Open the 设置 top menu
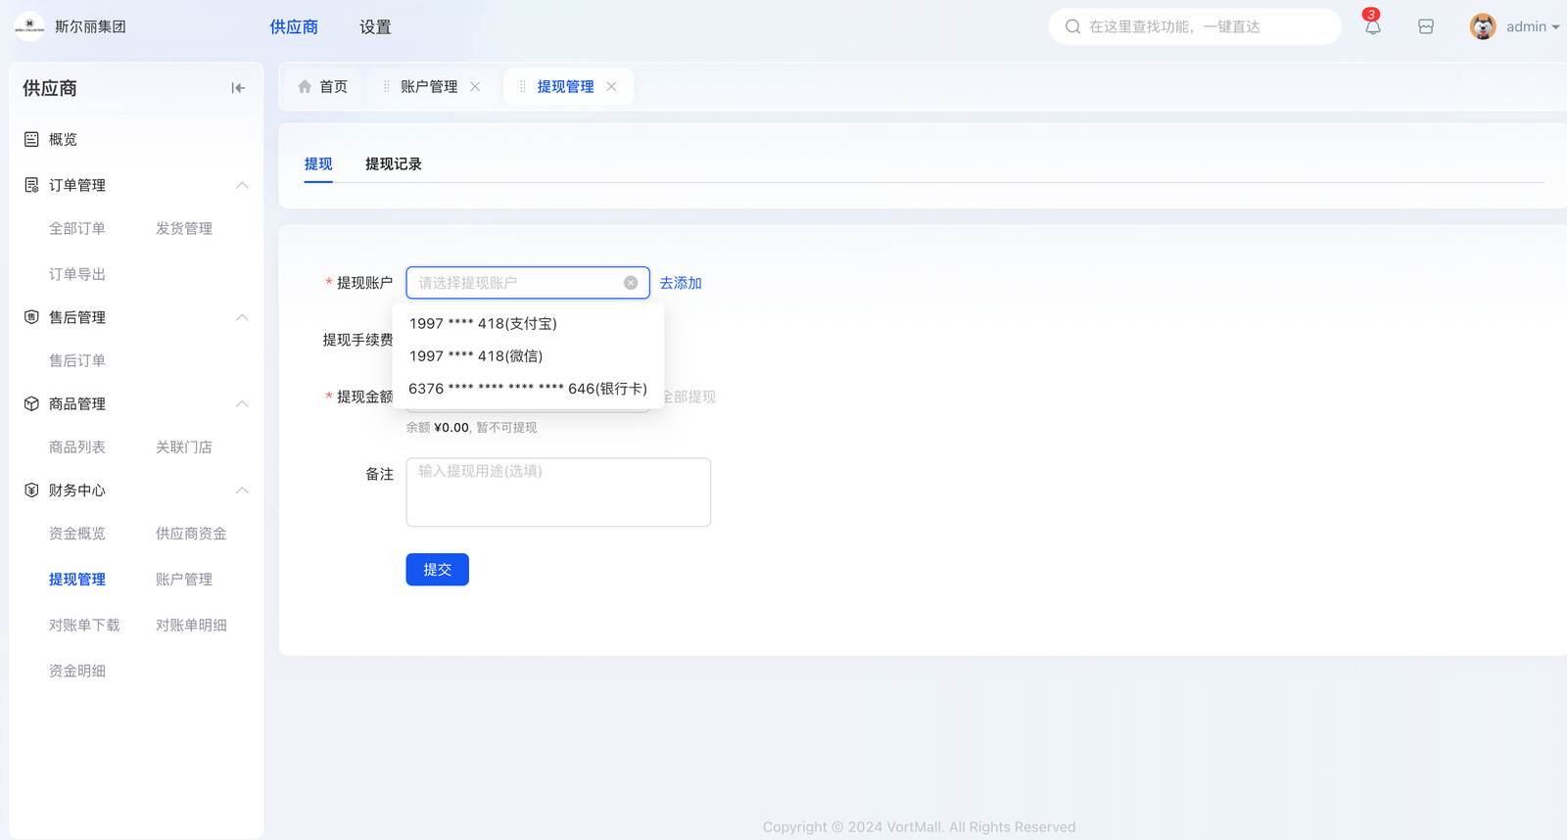Image resolution: width=1567 pixels, height=840 pixels. click(375, 26)
